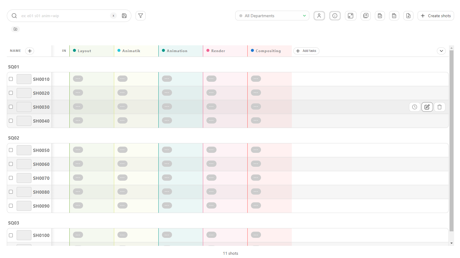Screen dimensions: 460x258
Task: Click the expand fullscreen arrows icon
Action: tap(351, 16)
